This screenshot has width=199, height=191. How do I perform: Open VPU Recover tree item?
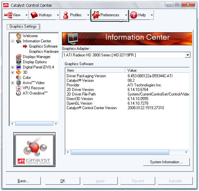click(x=34, y=88)
